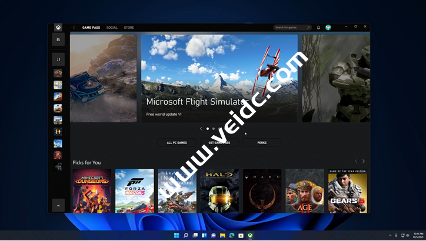This screenshot has width=426, height=241.
Task: Open File Explorer from the taskbar
Action: [222, 235]
